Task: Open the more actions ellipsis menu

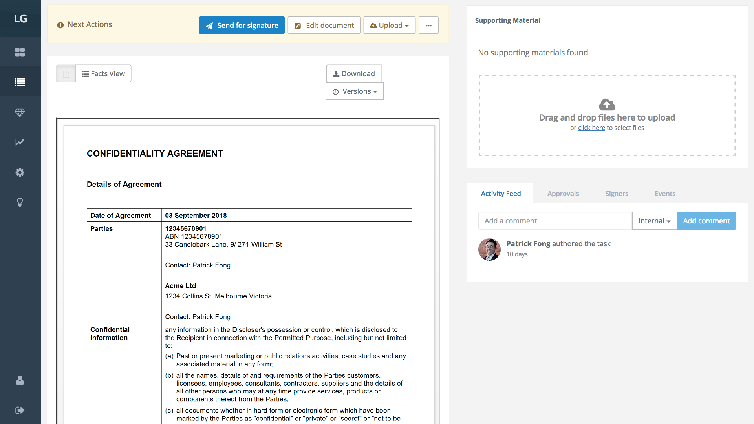Action: 428,26
